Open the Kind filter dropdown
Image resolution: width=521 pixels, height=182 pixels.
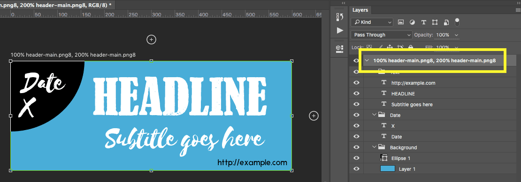click(x=372, y=22)
